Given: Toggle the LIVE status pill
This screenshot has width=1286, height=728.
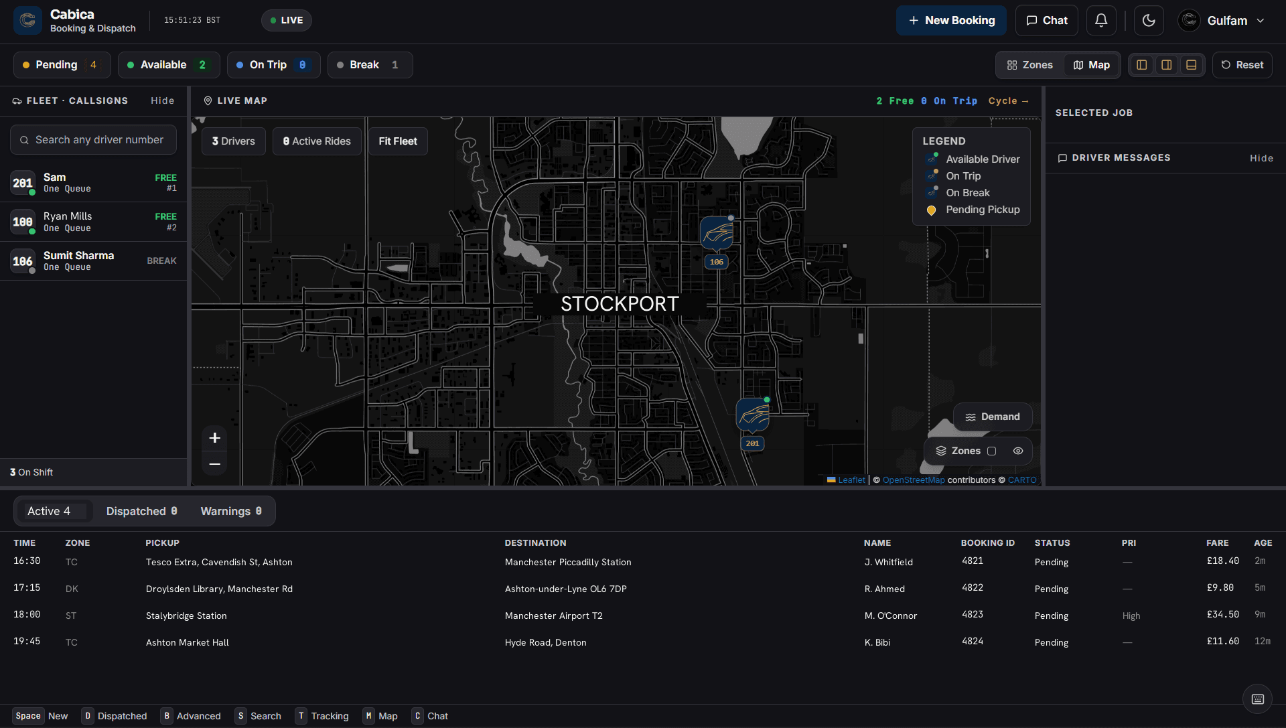Looking at the screenshot, I should tap(286, 21).
